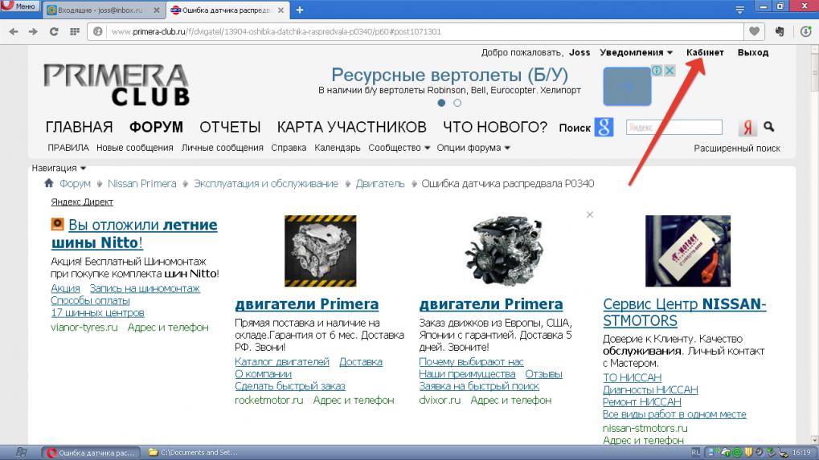Open Speed Dial grid icon
Viewport: 819px width, 460px height.
[75, 32]
